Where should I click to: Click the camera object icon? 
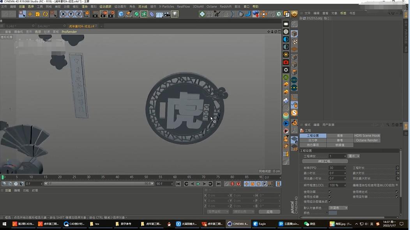[x=167, y=14]
